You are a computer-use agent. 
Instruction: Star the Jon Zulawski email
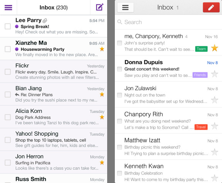click(x=214, y=100)
